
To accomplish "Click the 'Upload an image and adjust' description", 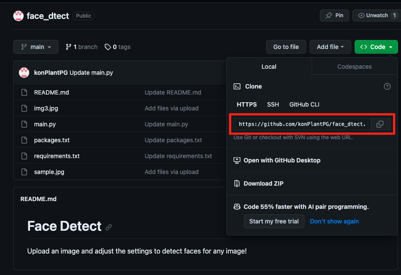I will pyautogui.click(x=137, y=251).
